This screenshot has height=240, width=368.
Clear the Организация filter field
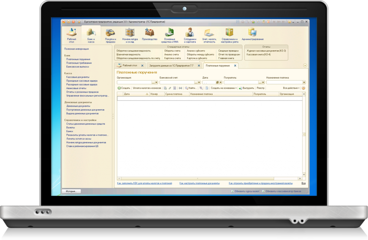pos(157,82)
